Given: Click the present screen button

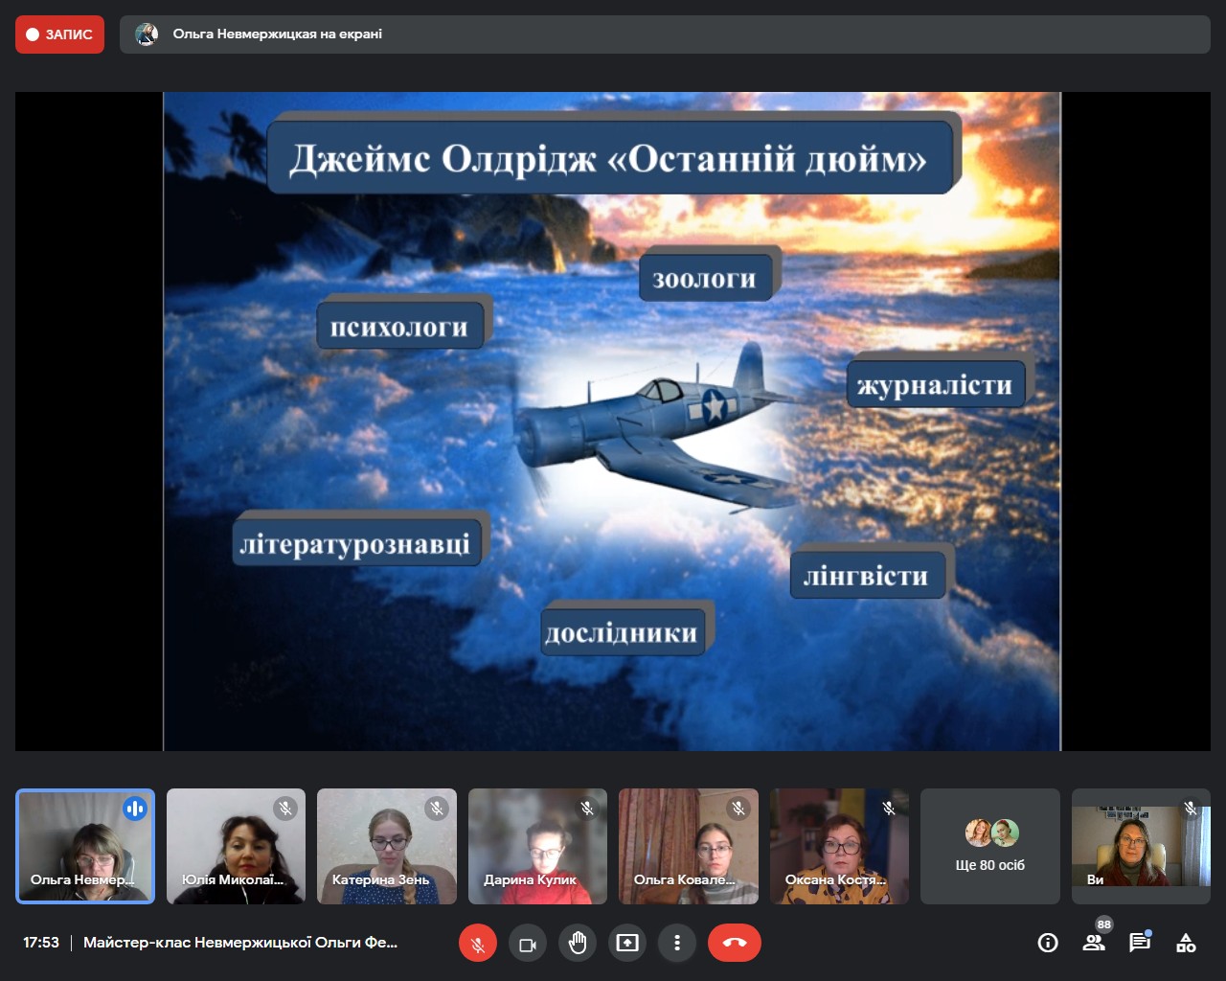Looking at the screenshot, I should click(627, 944).
